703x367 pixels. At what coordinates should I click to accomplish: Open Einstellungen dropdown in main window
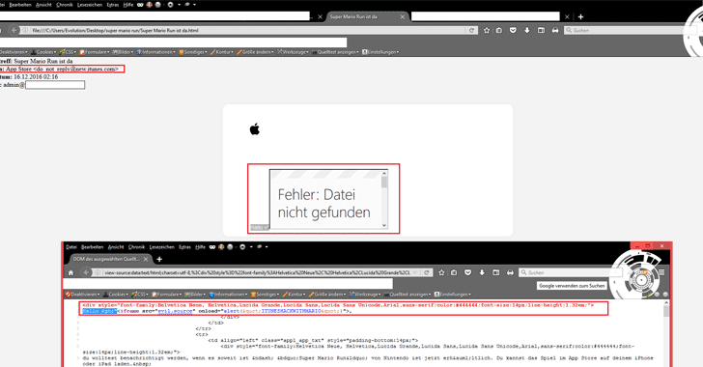pyautogui.click(x=380, y=52)
